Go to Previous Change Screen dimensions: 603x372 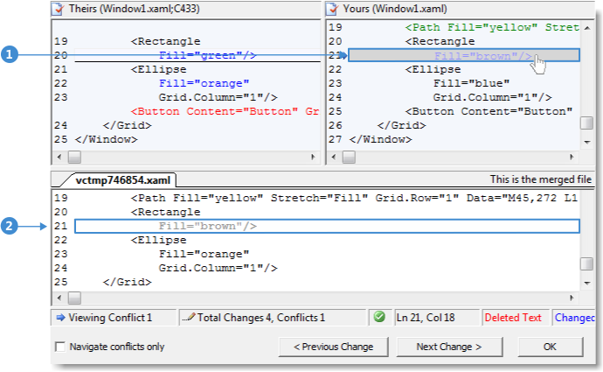333,347
